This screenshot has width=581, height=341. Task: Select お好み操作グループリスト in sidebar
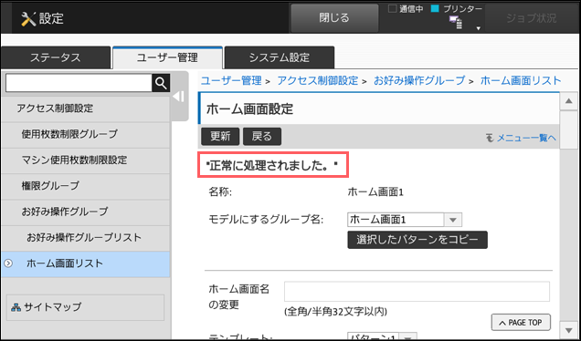click(x=86, y=238)
